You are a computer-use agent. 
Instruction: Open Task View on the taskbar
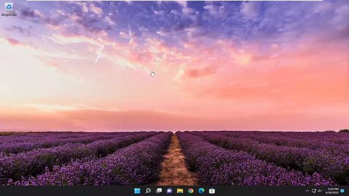pyautogui.click(x=159, y=191)
